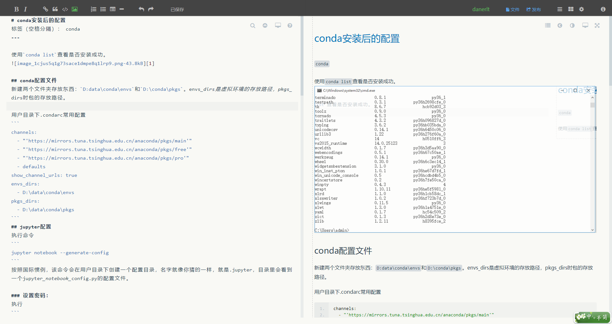Click the left-arrow circle icon in the preview
This screenshot has width=612, height=324.
click(x=560, y=25)
